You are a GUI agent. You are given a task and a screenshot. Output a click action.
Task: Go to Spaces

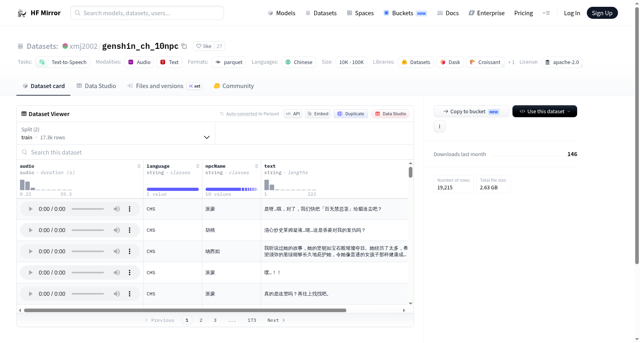coord(360,13)
